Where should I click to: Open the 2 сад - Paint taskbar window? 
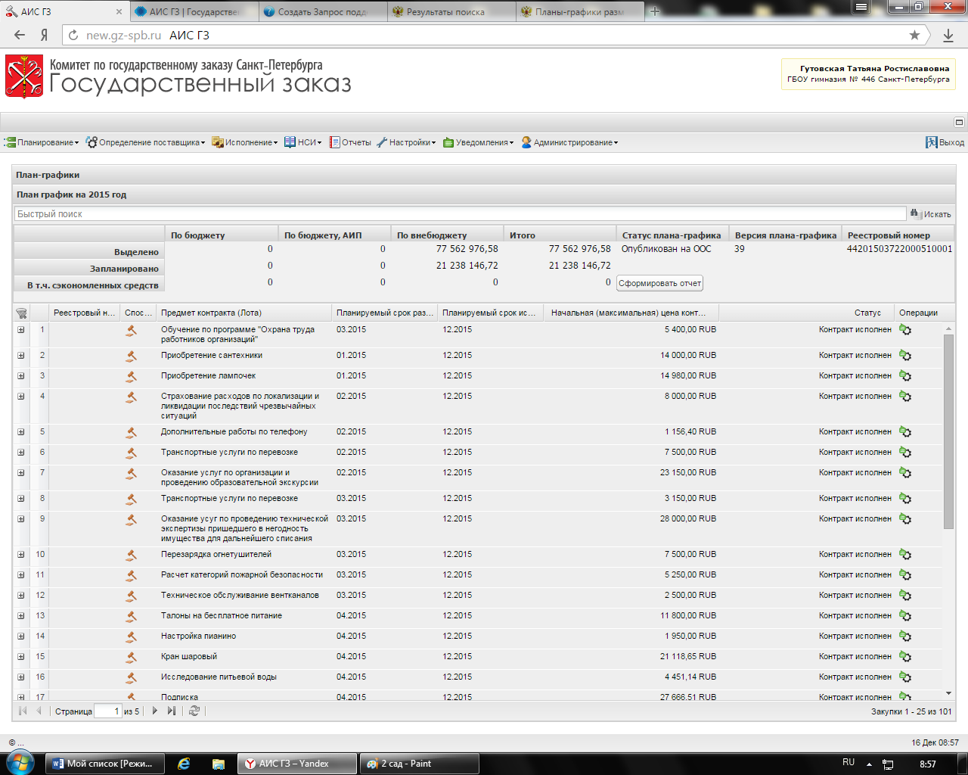pyautogui.click(x=419, y=764)
